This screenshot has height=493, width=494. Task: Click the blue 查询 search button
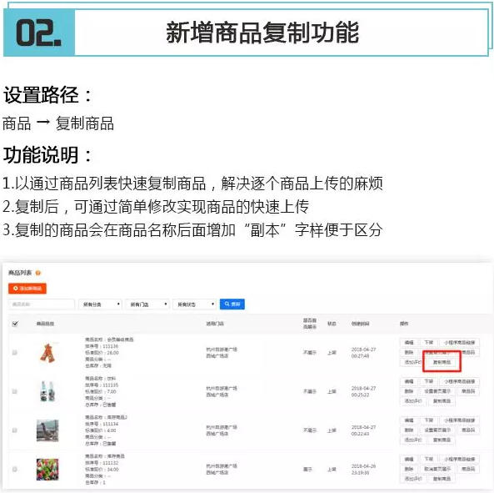tap(232, 304)
